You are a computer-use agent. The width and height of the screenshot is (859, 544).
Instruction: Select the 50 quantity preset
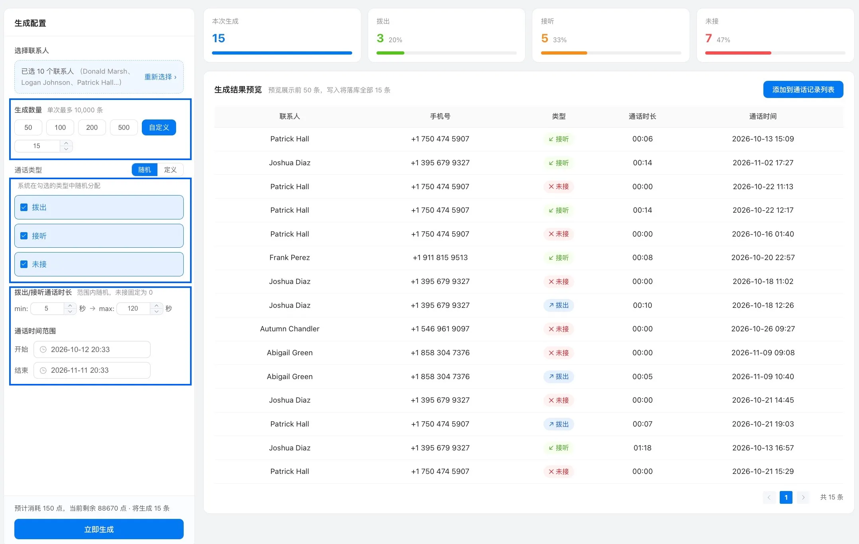tap(28, 127)
